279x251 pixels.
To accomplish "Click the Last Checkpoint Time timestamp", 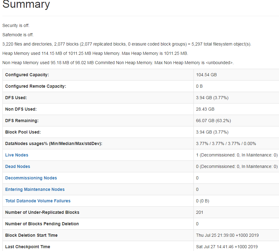I will tap(227, 247).
